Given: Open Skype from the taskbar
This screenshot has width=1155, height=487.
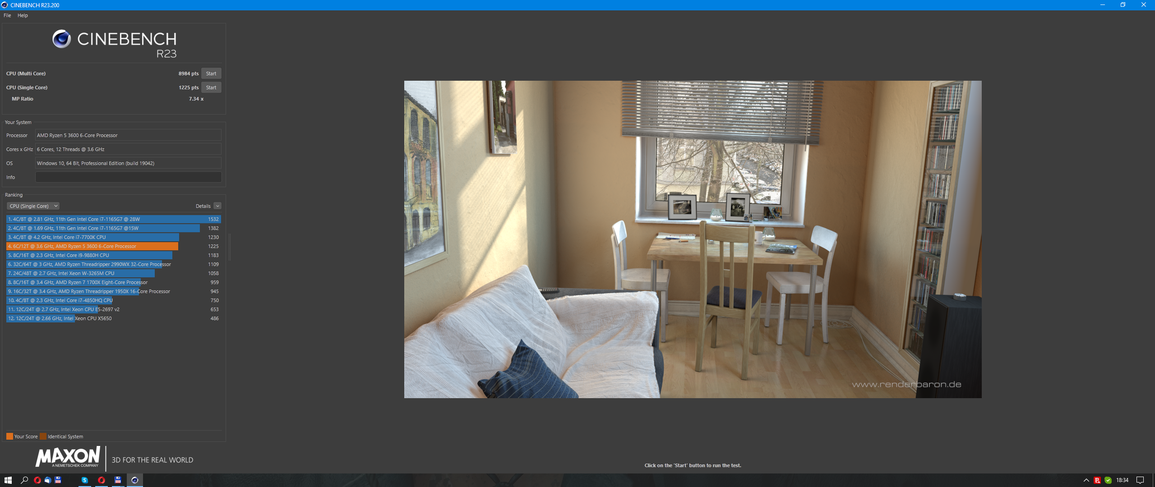Looking at the screenshot, I should pos(84,480).
